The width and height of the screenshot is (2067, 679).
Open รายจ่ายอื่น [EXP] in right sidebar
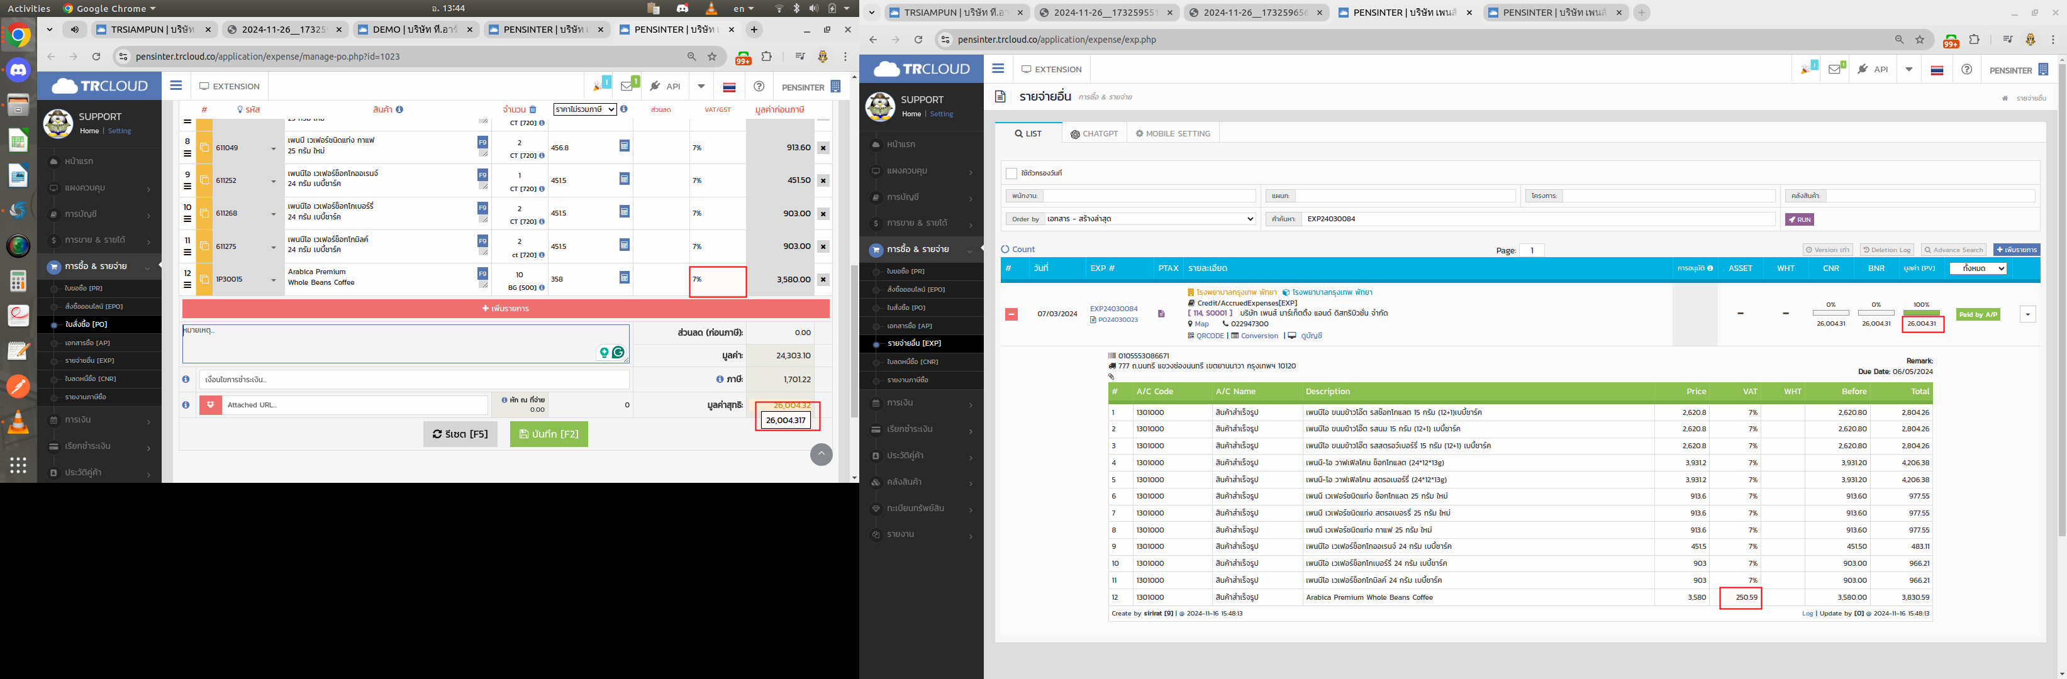click(921, 343)
